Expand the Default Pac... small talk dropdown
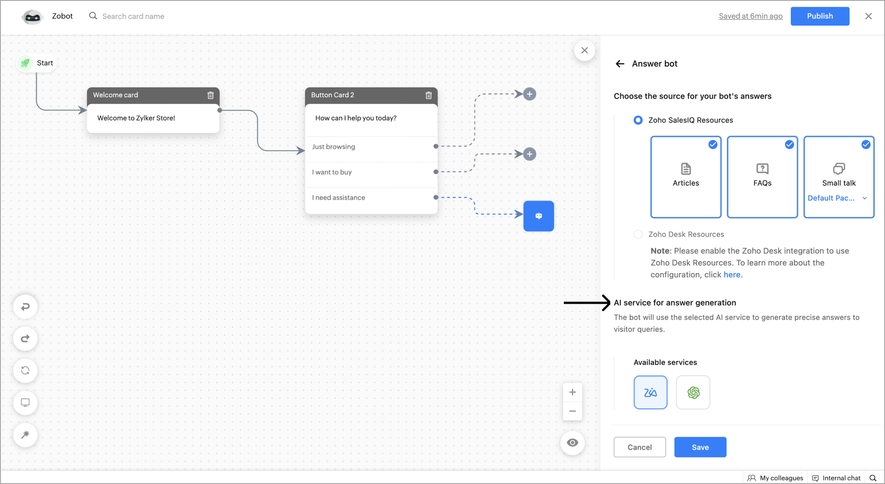Screen dimensions: 885x484 tap(838, 198)
